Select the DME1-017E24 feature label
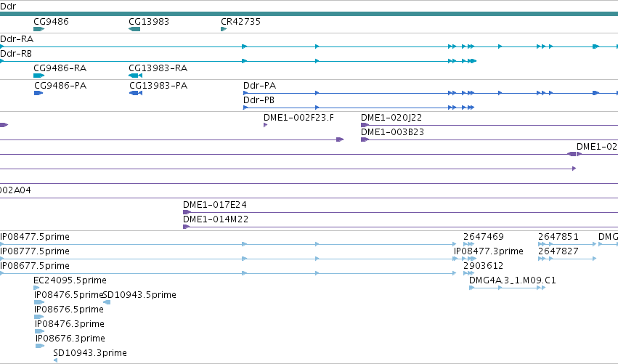Screen dimensions: 618x364 pyautogui.click(x=215, y=205)
